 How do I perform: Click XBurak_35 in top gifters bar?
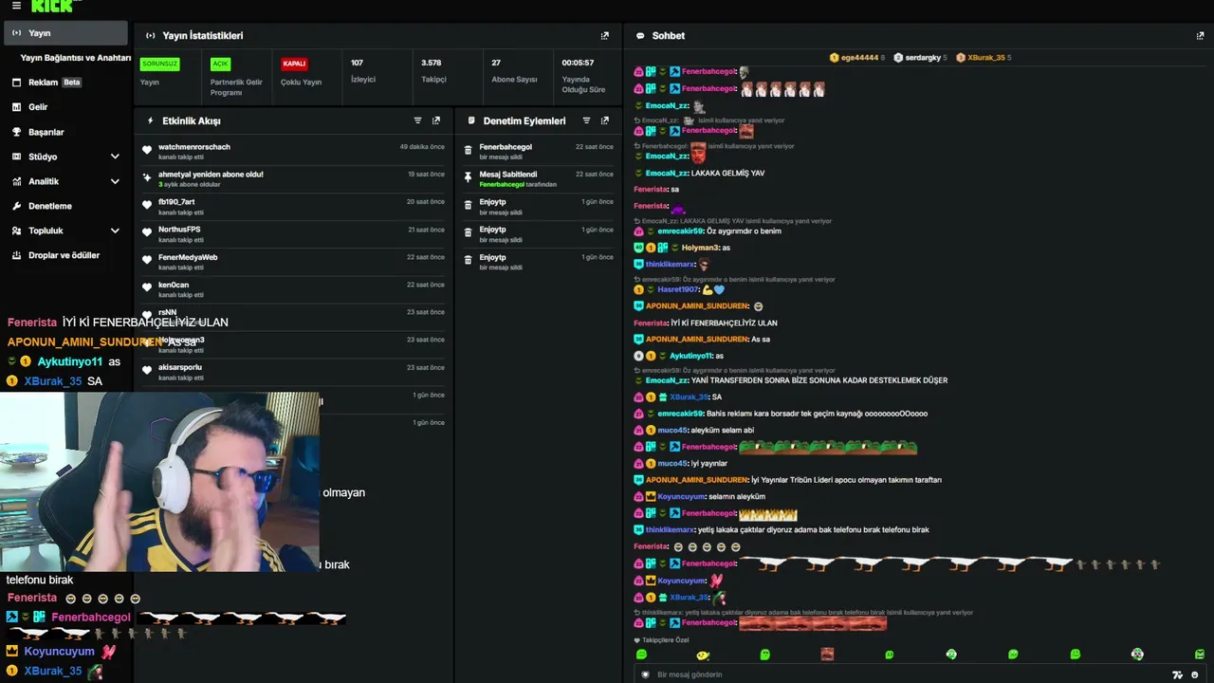coord(982,58)
